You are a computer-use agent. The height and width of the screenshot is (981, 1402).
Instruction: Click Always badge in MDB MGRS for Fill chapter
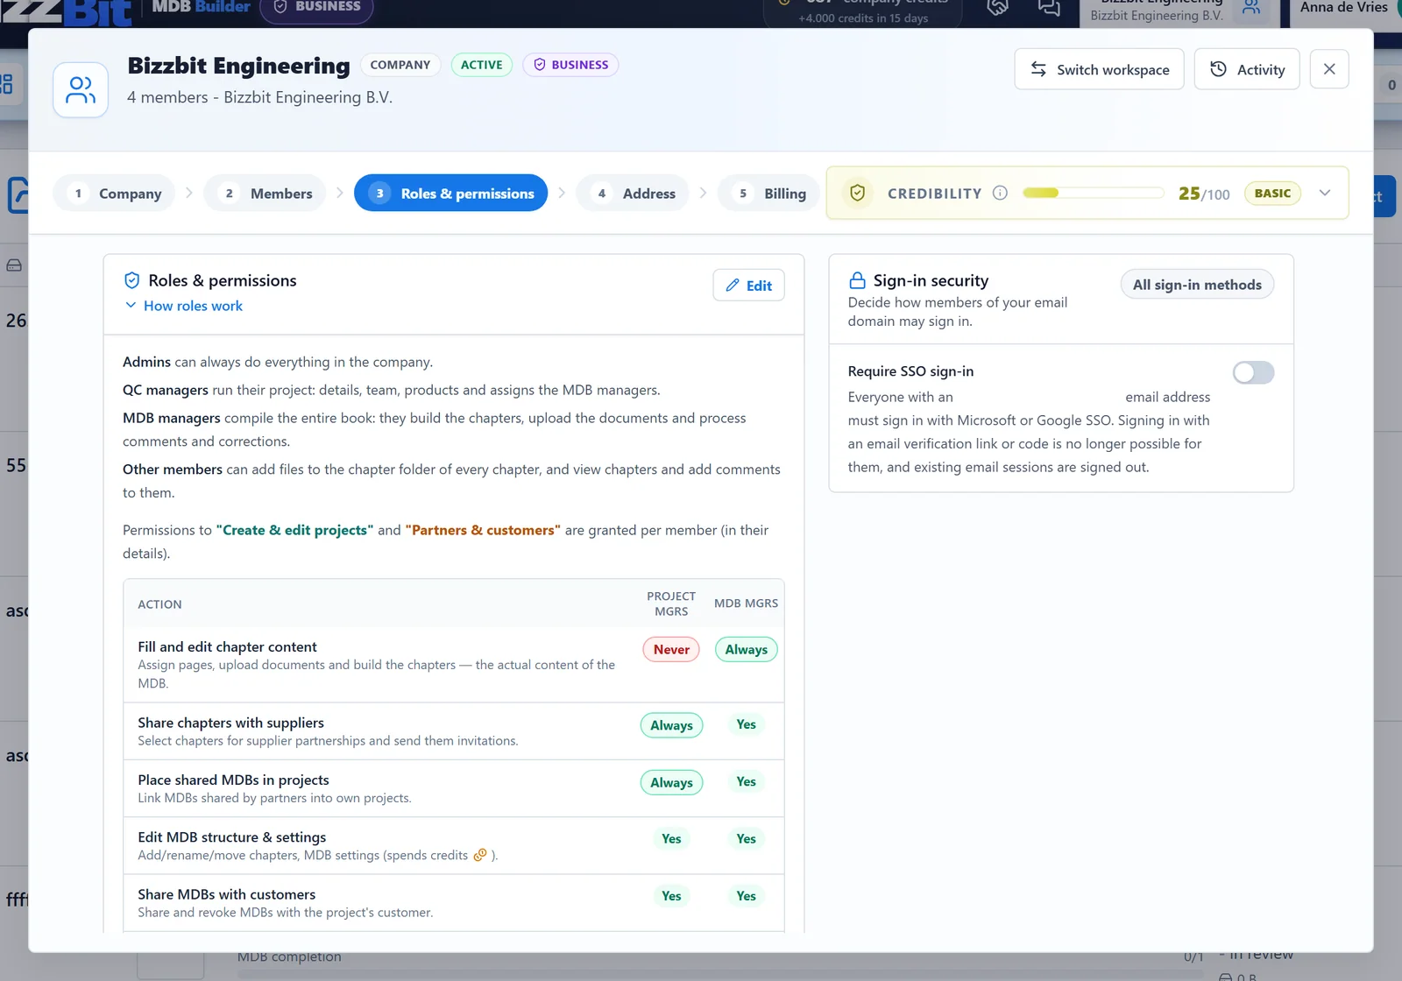[747, 650]
